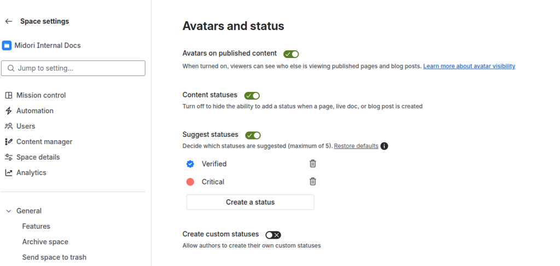The height and width of the screenshot is (266, 560).
Task: Collapse the General section chevron
Action: click(9, 211)
